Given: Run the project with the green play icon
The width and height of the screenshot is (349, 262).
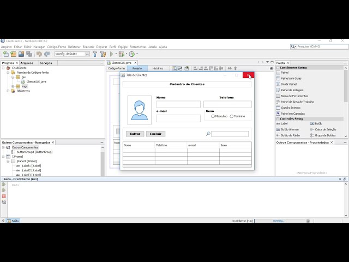Looking at the screenshot, I should [111, 54].
